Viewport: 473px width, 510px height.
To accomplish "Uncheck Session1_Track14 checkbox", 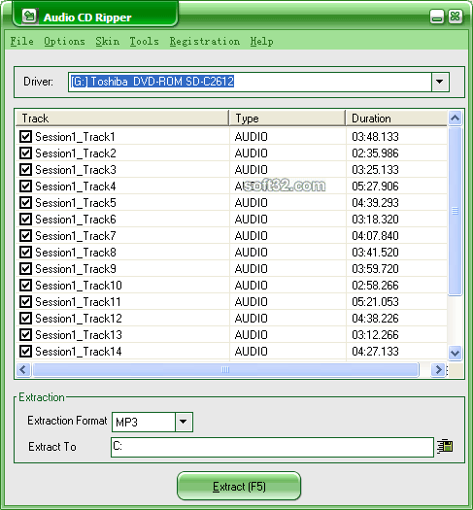I will (25, 352).
